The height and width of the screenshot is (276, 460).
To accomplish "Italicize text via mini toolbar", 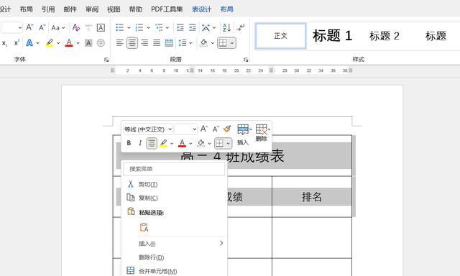I will pyautogui.click(x=140, y=143).
